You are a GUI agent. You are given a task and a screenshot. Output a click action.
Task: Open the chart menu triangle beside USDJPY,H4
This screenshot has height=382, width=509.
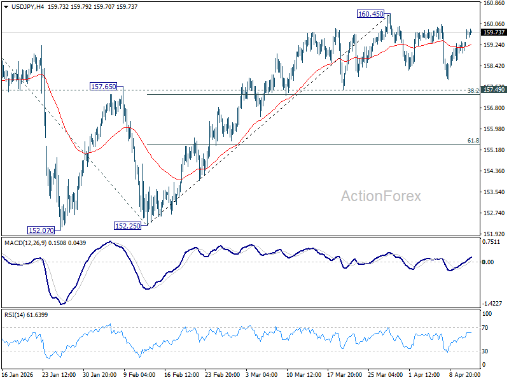click(6, 7)
